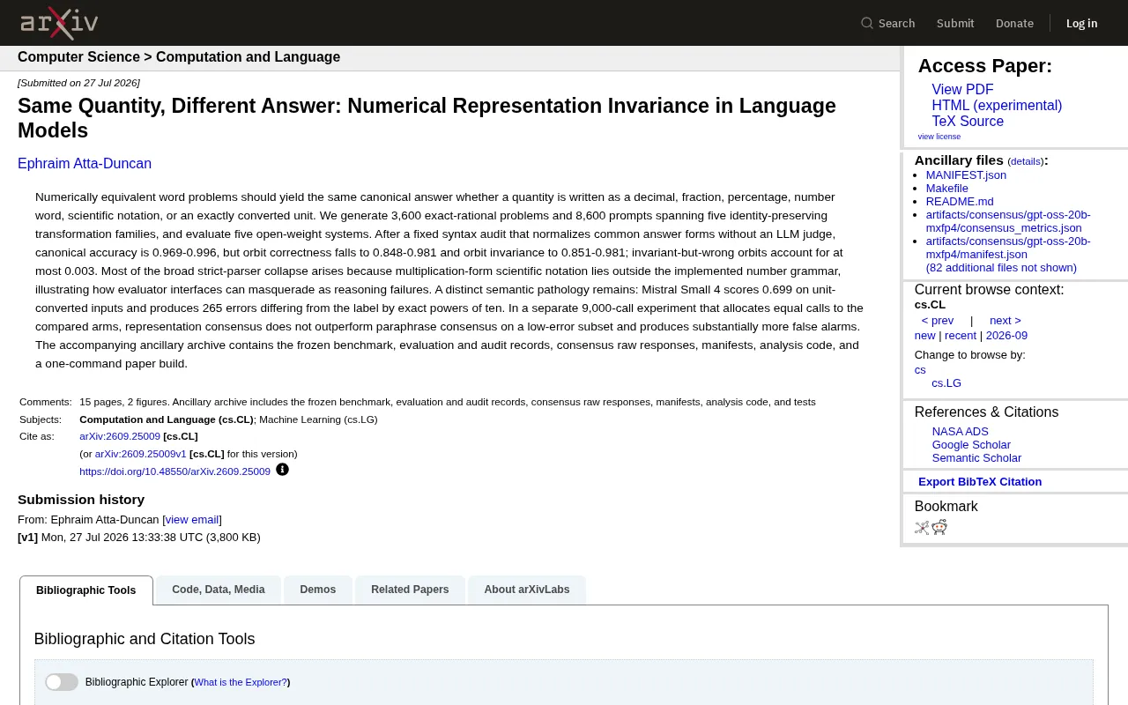This screenshot has width=1128, height=705.
Task: Click the DOI info icon
Action: [282, 470]
